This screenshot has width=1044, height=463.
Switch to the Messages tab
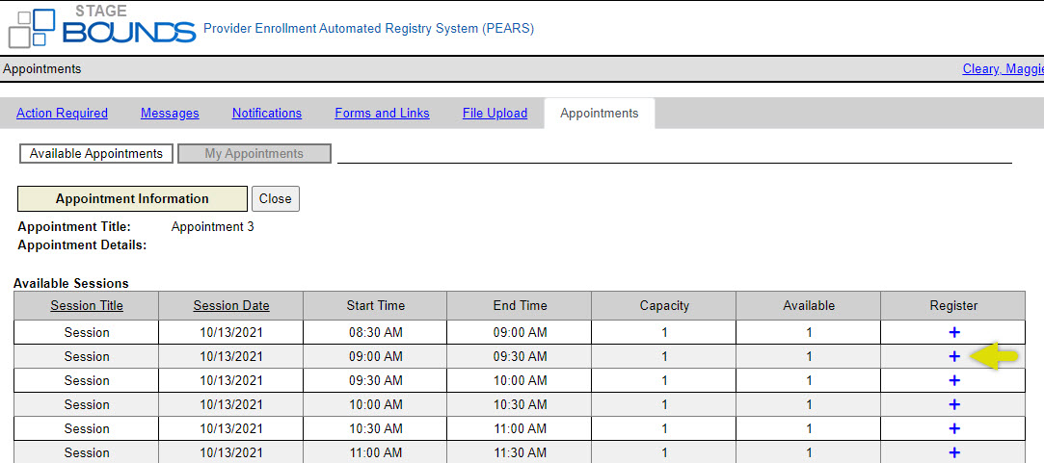click(170, 113)
